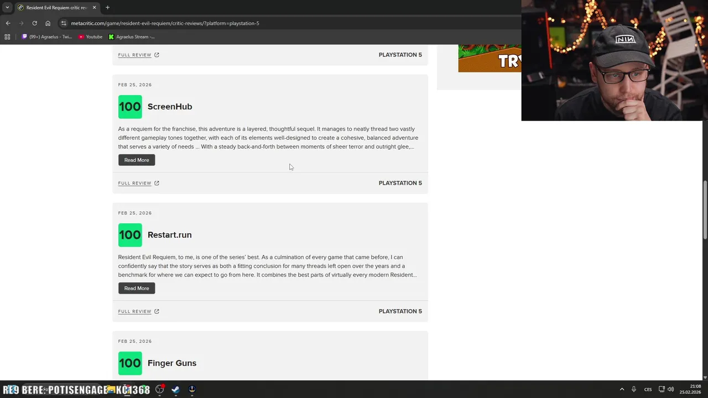Open the ScreenHub publication name

click(170, 107)
